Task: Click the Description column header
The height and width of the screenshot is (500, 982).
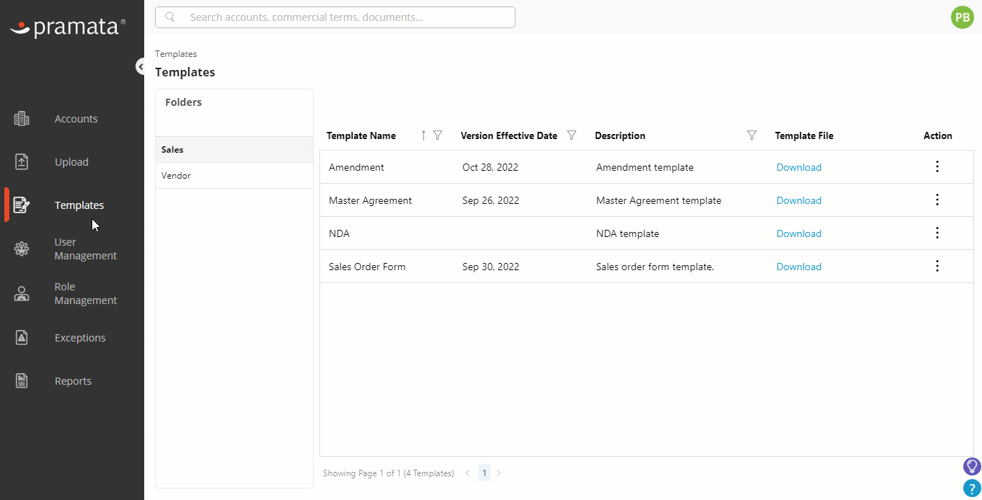Action: [620, 135]
